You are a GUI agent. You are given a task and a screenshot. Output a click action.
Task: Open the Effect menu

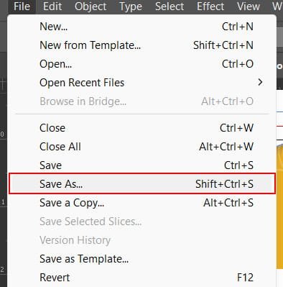pos(210,6)
